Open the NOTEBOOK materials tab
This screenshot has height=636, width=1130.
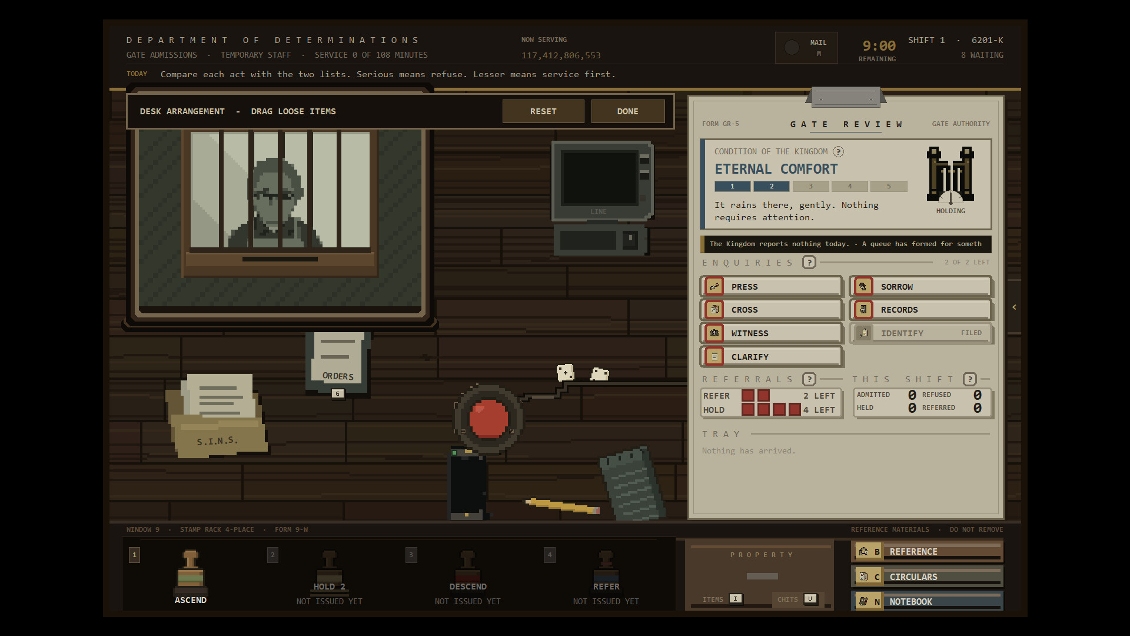[x=927, y=601]
